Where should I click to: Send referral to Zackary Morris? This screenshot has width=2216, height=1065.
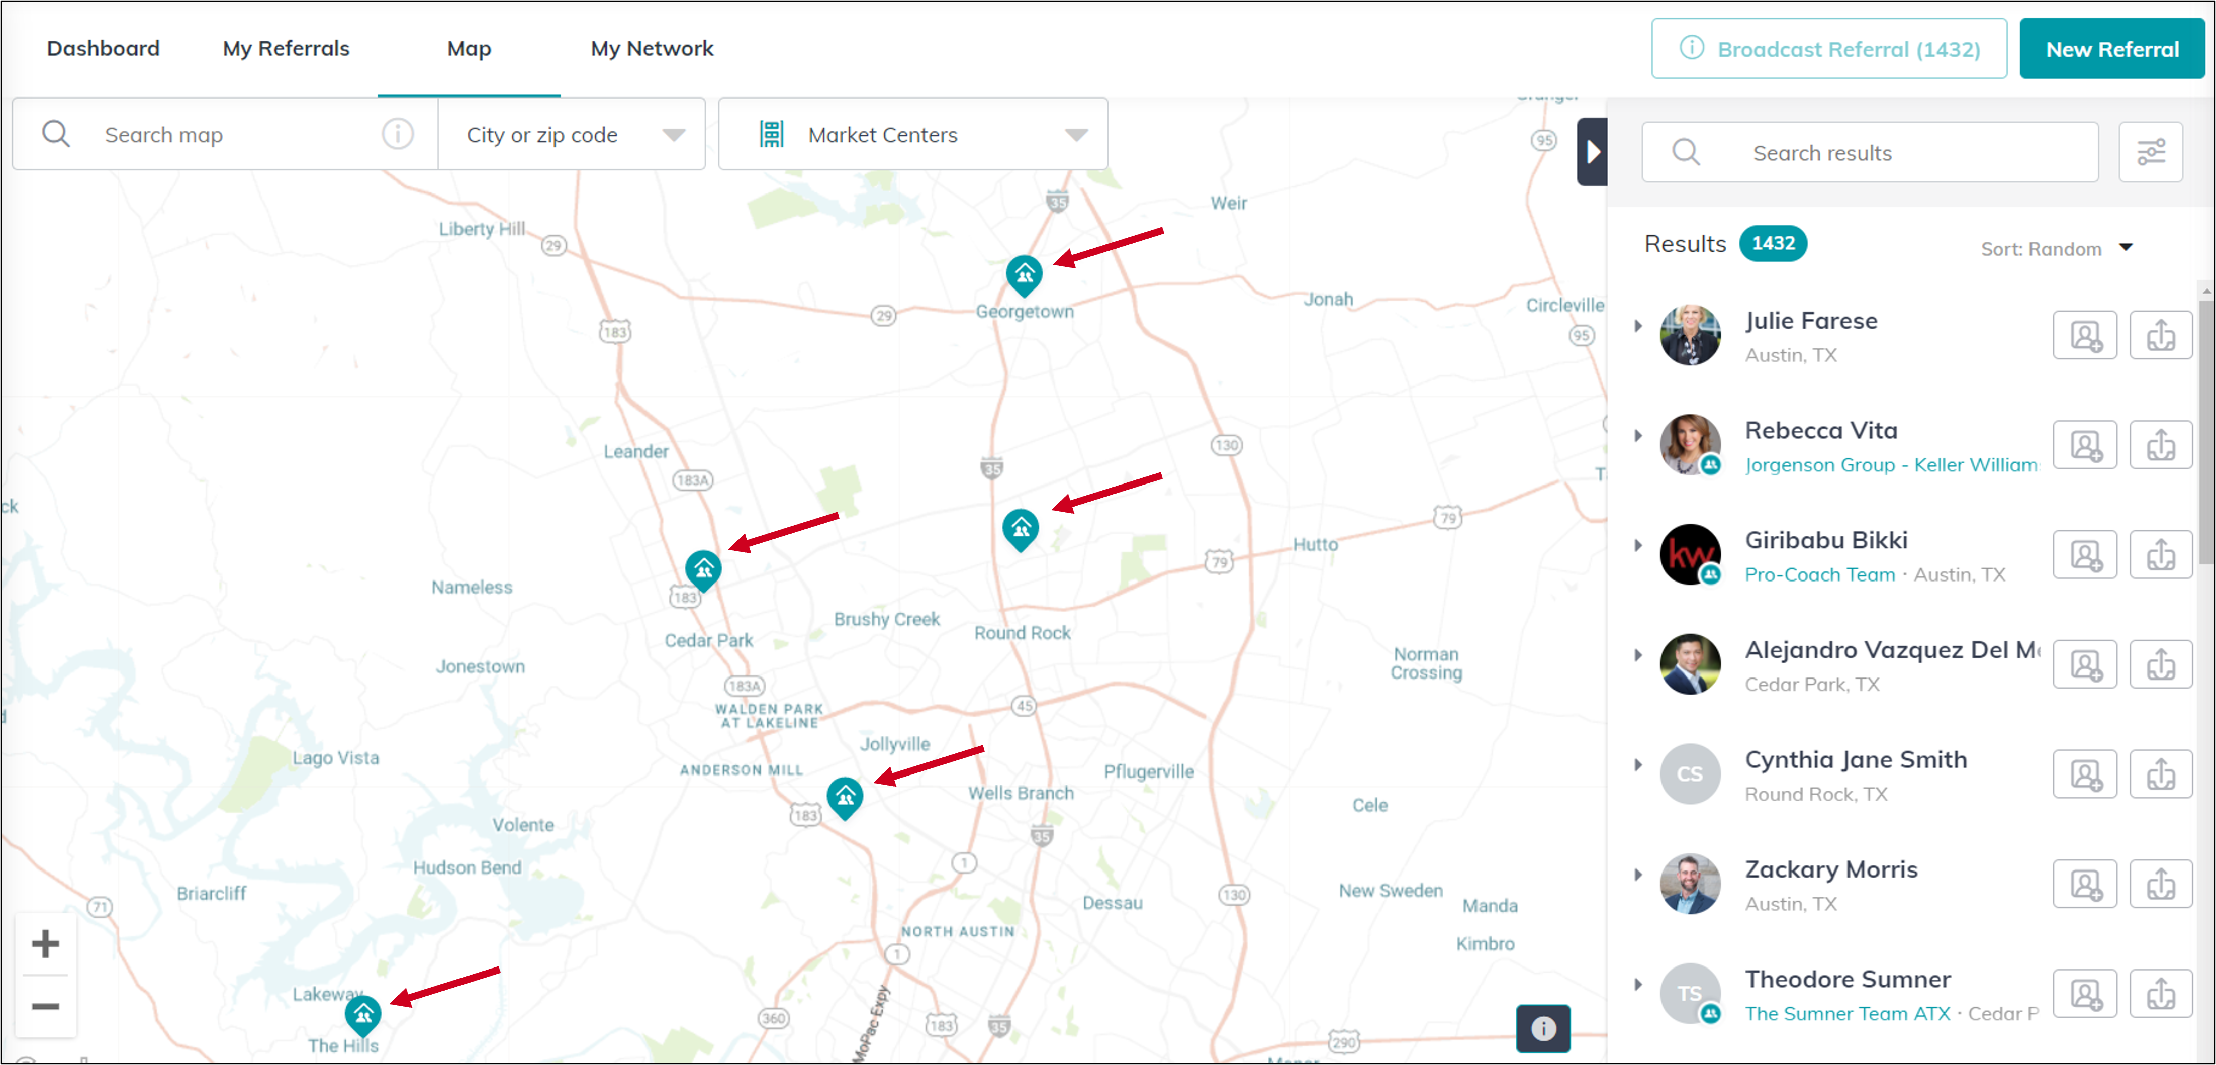[2160, 884]
